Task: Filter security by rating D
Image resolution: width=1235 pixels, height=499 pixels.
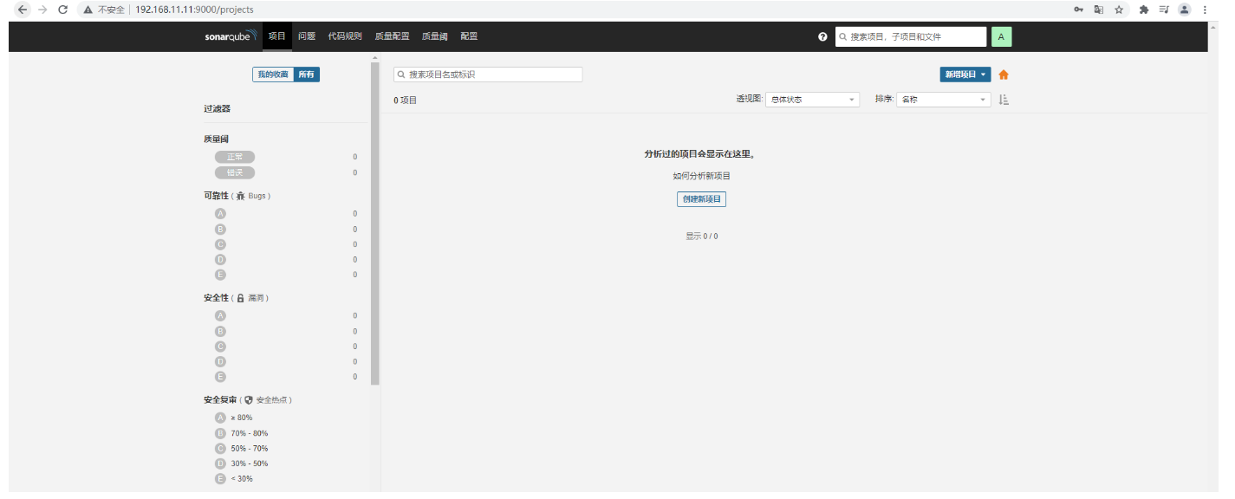Action: (220, 361)
